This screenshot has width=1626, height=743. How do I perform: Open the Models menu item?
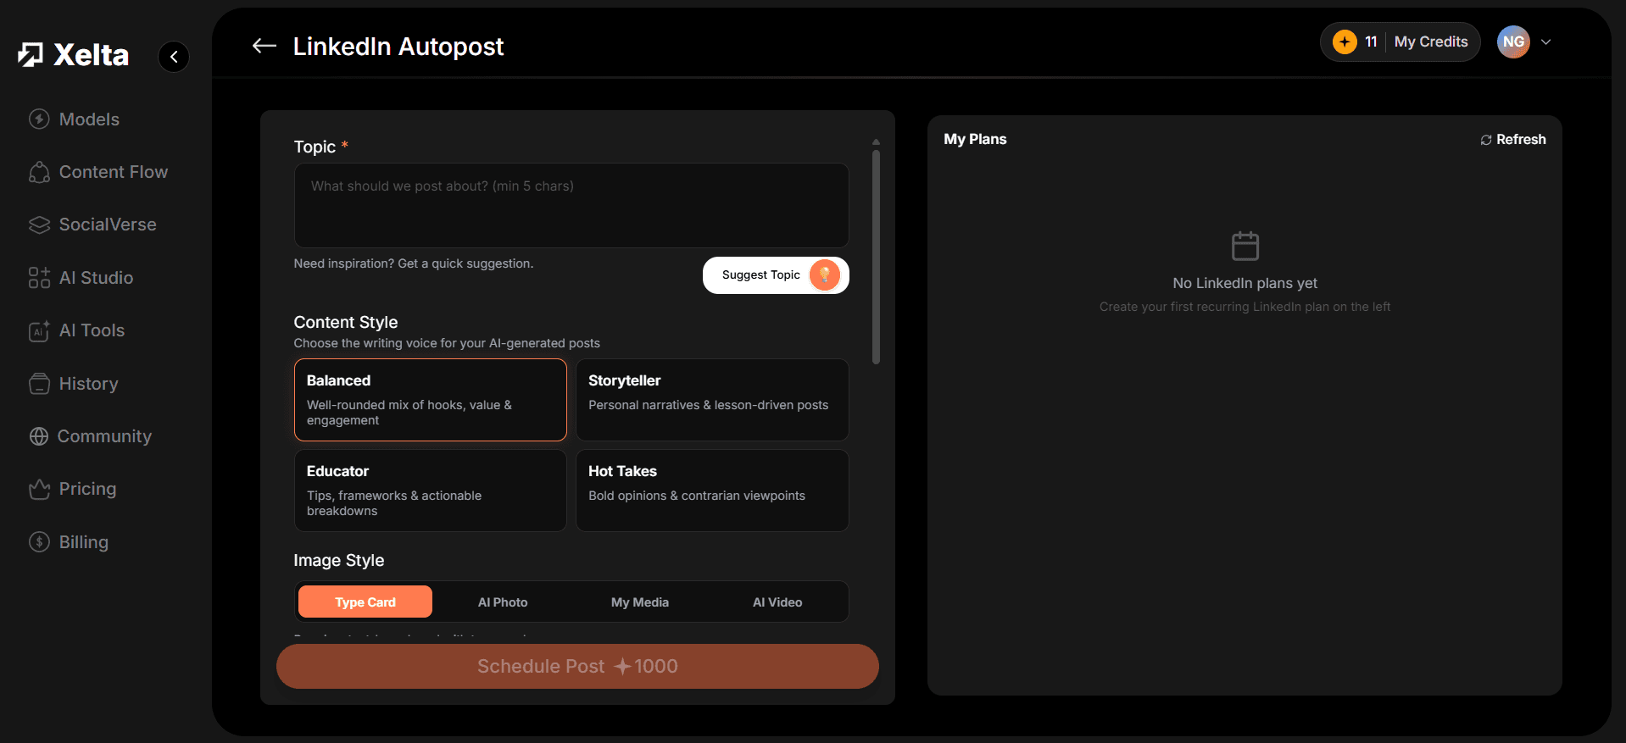(x=75, y=119)
